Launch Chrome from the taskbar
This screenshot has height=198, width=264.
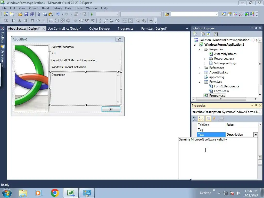tap(55, 193)
